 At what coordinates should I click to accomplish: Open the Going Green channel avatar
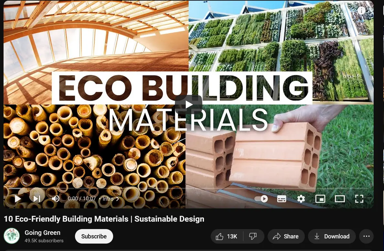point(12,236)
